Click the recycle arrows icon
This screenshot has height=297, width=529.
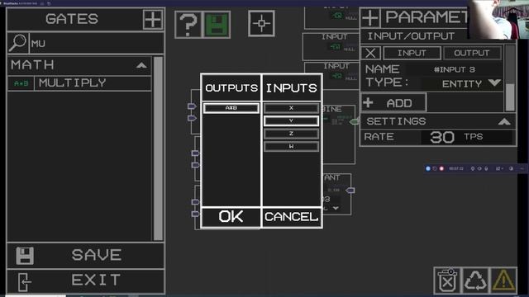pyautogui.click(x=475, y=280)
